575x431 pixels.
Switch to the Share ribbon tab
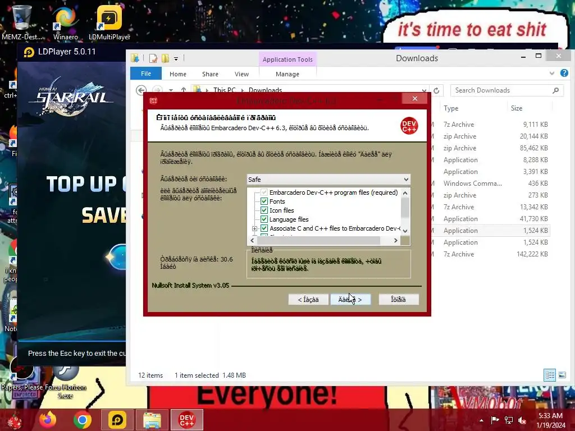pos(210,74)
